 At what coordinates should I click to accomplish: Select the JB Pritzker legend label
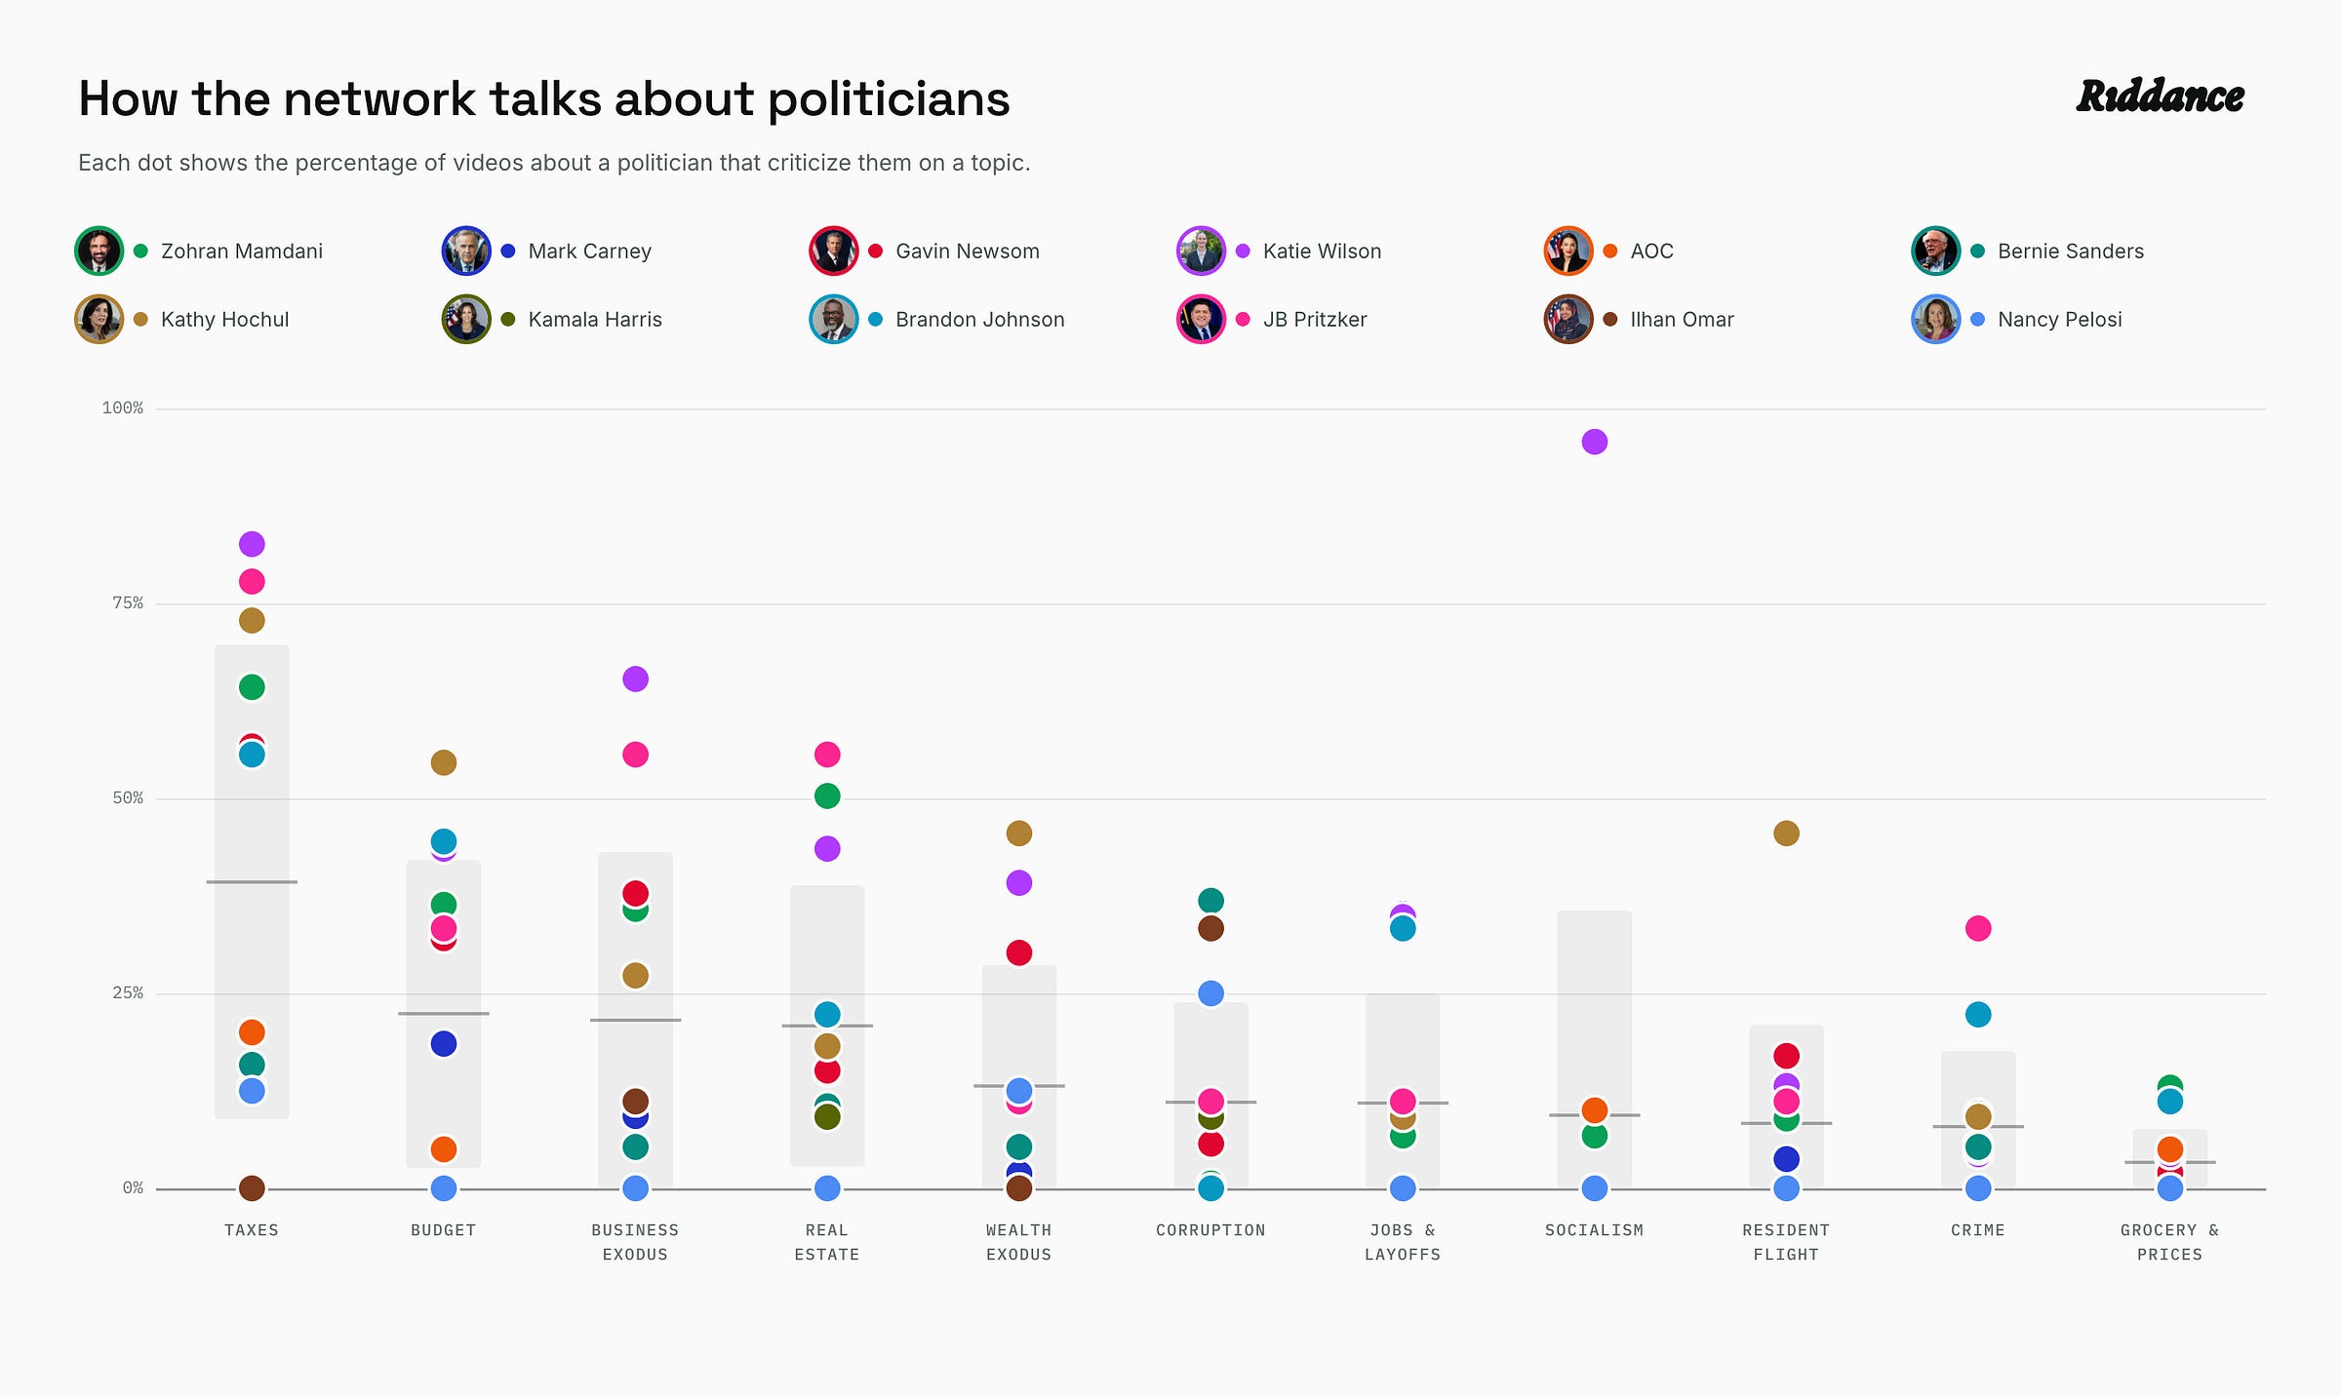(x=1315, y=320)
